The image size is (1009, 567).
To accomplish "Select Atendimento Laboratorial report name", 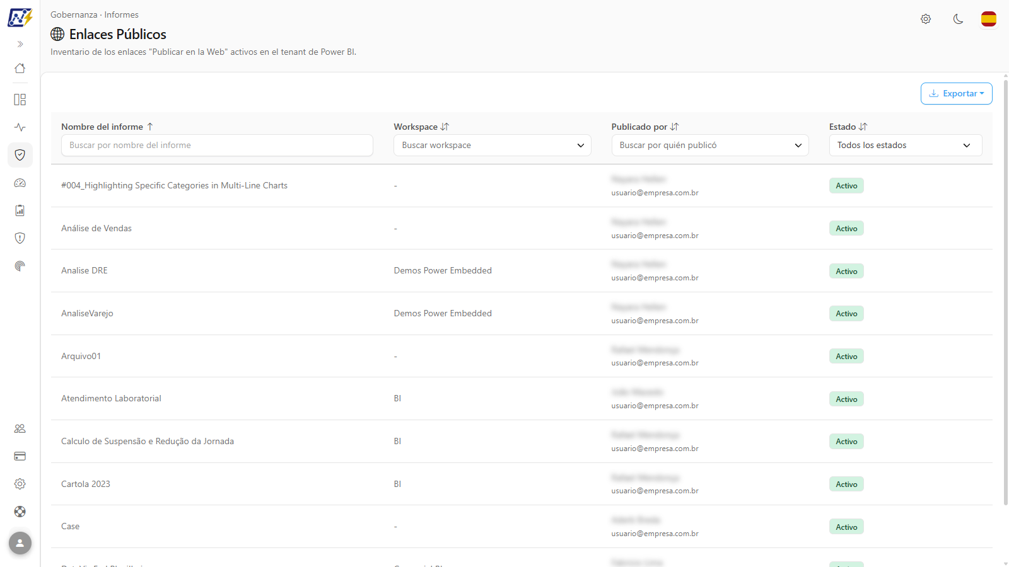I will pos(111,398).
